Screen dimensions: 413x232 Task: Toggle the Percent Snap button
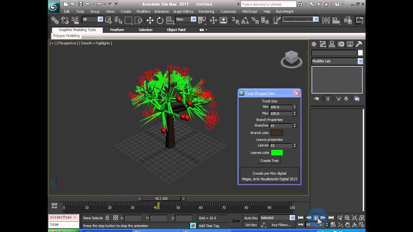(x=255, y=20)
